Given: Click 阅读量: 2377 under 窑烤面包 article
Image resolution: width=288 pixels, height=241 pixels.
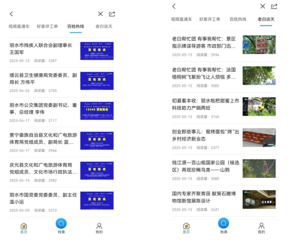Looking at the screenshot, I should pos(208,148).
